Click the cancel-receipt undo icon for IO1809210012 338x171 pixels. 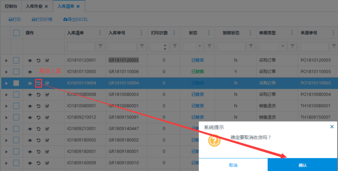pyautogui.click(x=38, y=117)
